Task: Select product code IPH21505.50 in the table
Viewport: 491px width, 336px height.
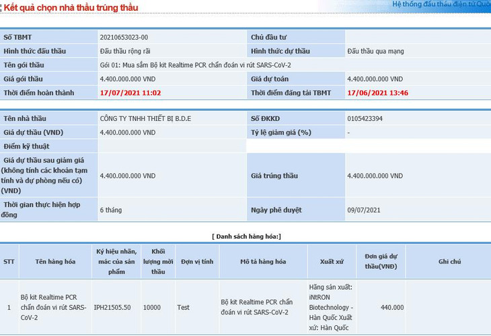Action: tap(112, 308)
